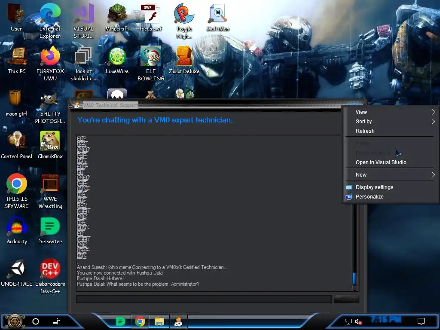Open the User folder desktop icon
Viewport: 440px width, 330px height.
point(16,17)
